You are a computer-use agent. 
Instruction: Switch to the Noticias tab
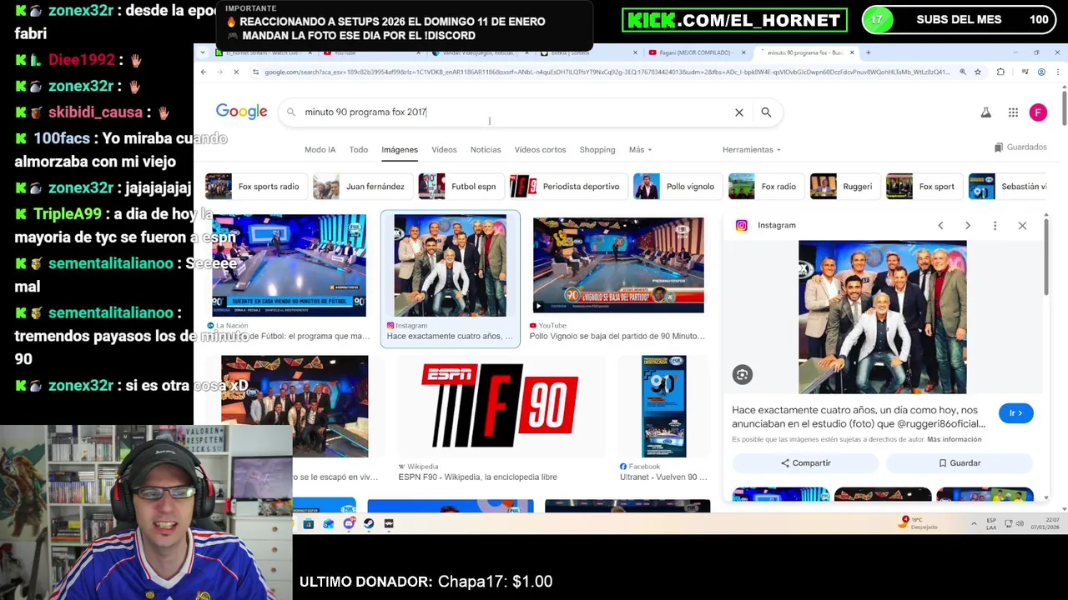coord(486,150)
